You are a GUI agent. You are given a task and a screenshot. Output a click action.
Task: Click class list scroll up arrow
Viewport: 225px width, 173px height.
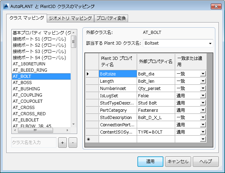[73, 33]
